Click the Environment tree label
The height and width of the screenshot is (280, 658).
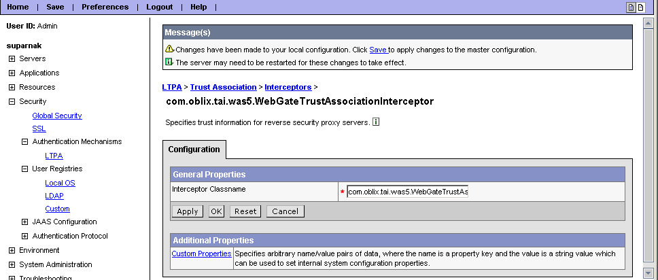point(39,250)
